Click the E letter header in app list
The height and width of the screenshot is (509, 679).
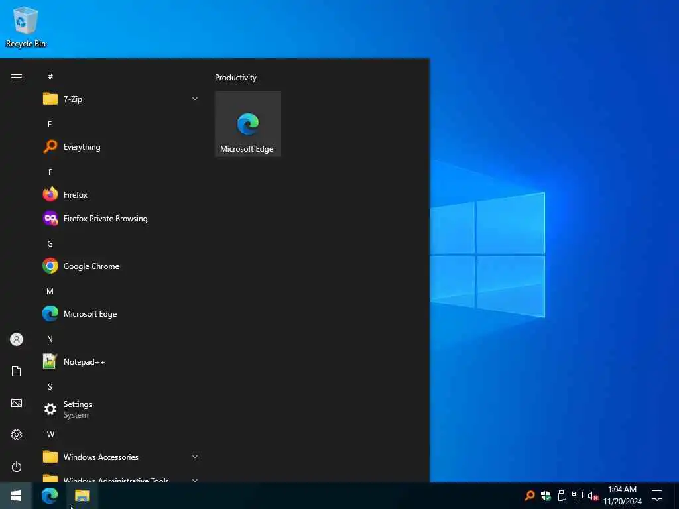[50, 124]
